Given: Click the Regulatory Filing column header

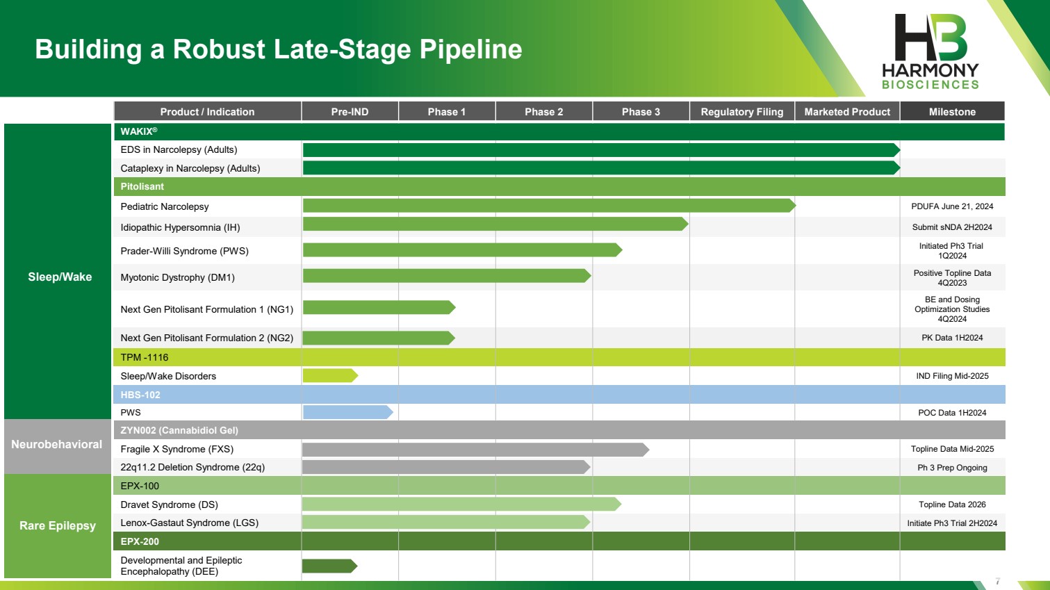Looking at the screenshot, I should [742, 112].
